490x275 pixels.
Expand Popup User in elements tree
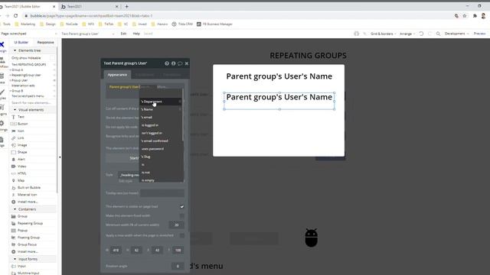tap(10, 80)
